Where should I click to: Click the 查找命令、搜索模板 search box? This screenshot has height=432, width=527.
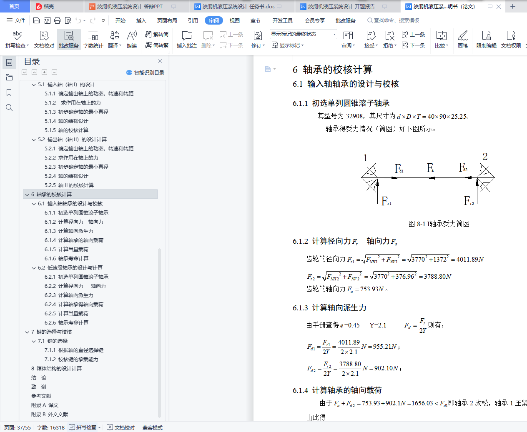[394, 20]
